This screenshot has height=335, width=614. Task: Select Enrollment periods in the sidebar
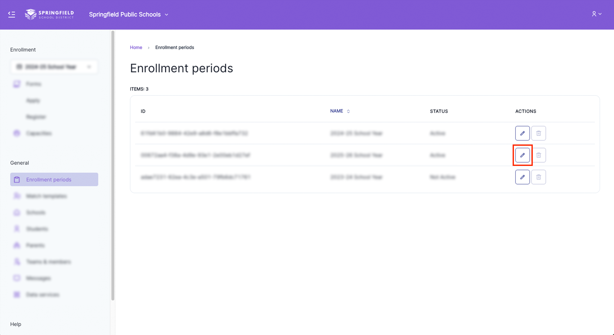pyautogui.click(x=49, y=180)
